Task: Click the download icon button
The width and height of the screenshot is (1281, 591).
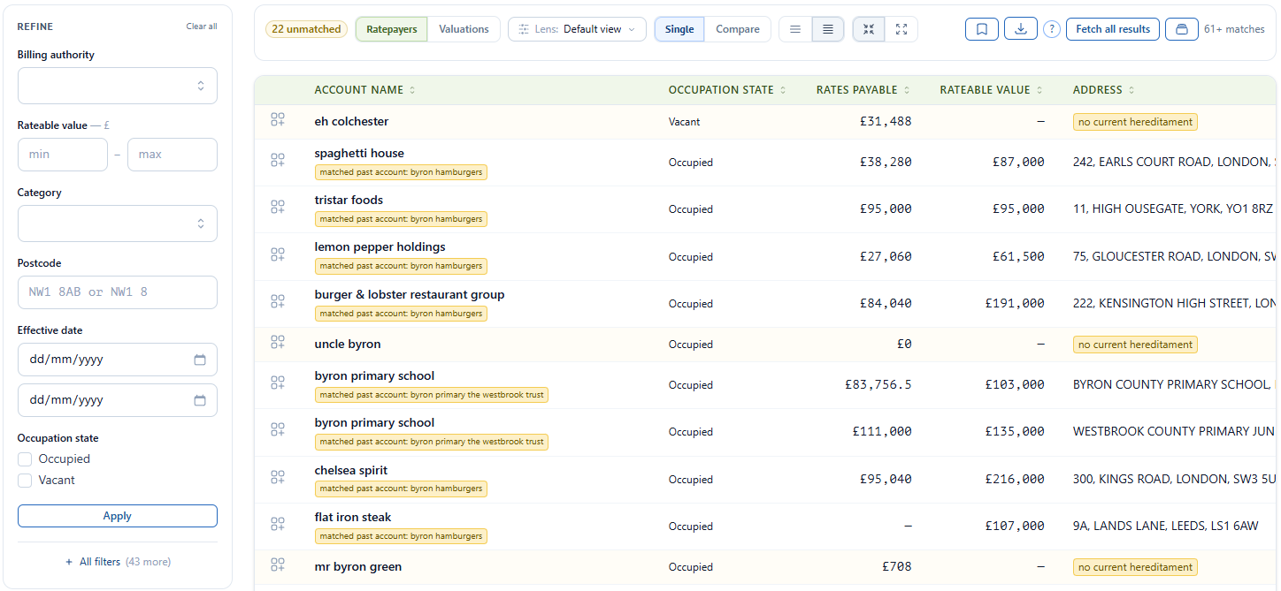Action: 1021,29
